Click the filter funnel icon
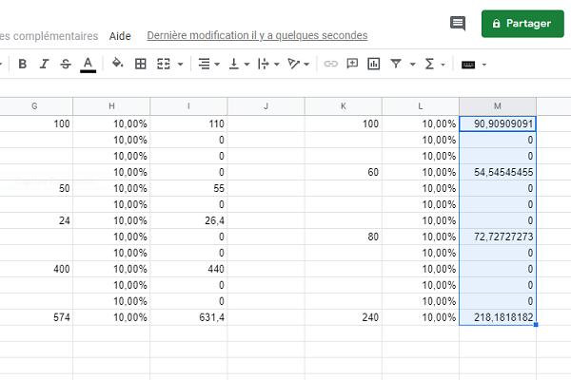Screen dimensions: 571x380 (x=396, y=65)
